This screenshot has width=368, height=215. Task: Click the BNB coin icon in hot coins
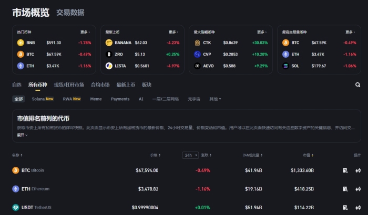(x=21, y=42)
